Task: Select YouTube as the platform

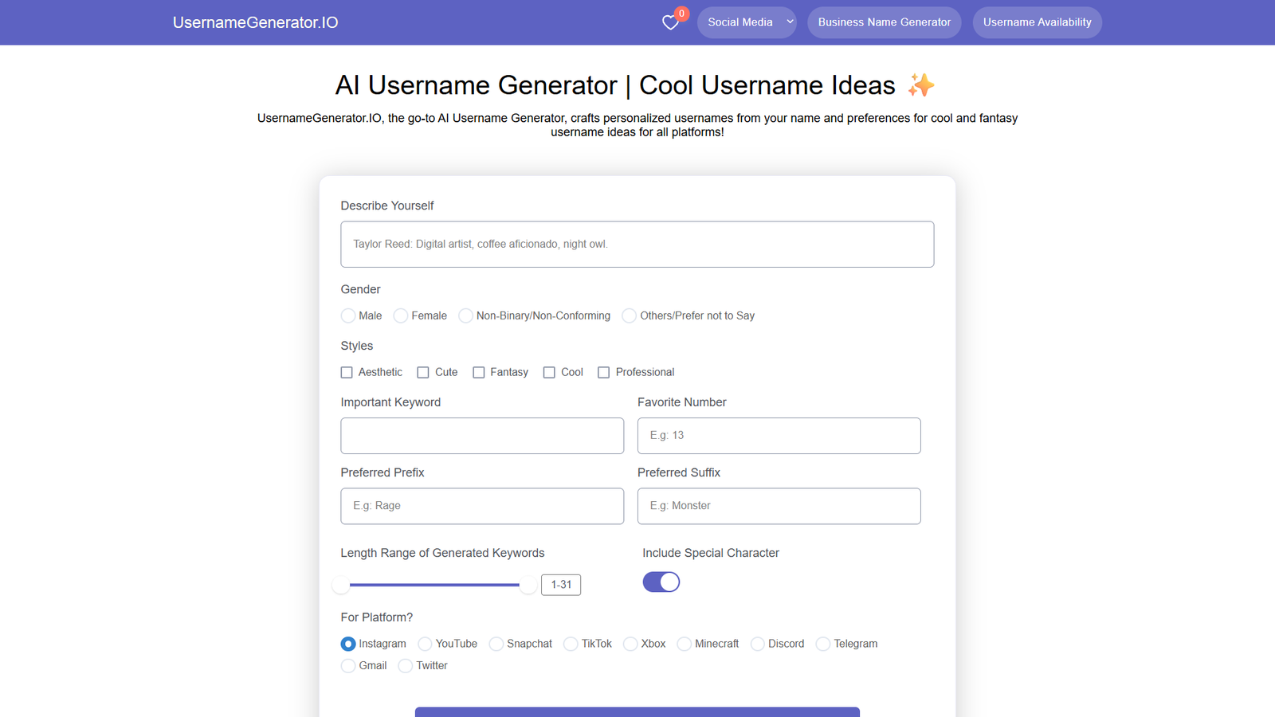Action: click(426, 644)
